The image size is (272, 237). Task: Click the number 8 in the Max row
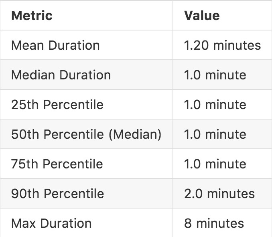coord(188,223)
